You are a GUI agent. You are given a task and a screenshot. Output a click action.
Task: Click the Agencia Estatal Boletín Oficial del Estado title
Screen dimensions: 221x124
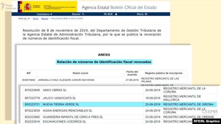tap(119, 7)
